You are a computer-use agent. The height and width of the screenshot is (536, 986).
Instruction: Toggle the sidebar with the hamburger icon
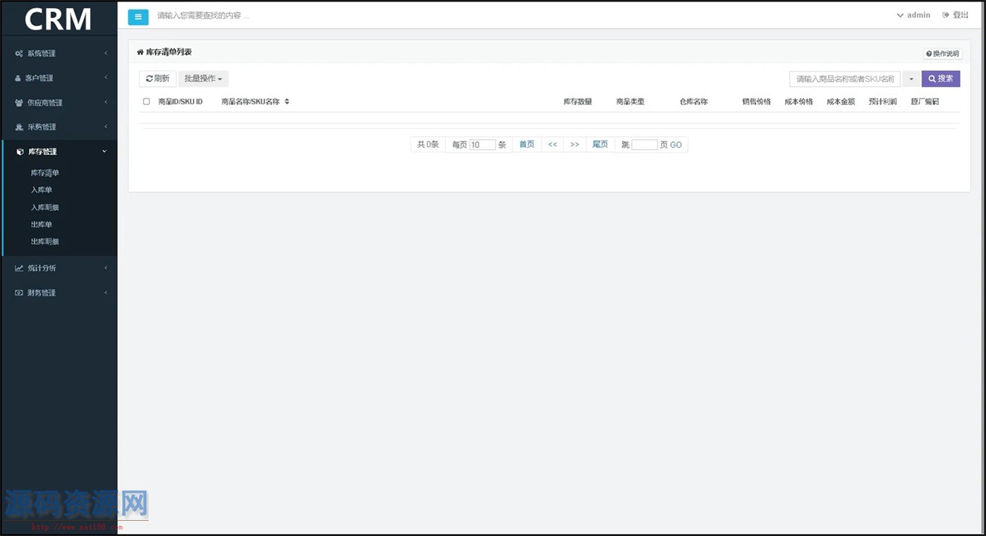(138, 16)
